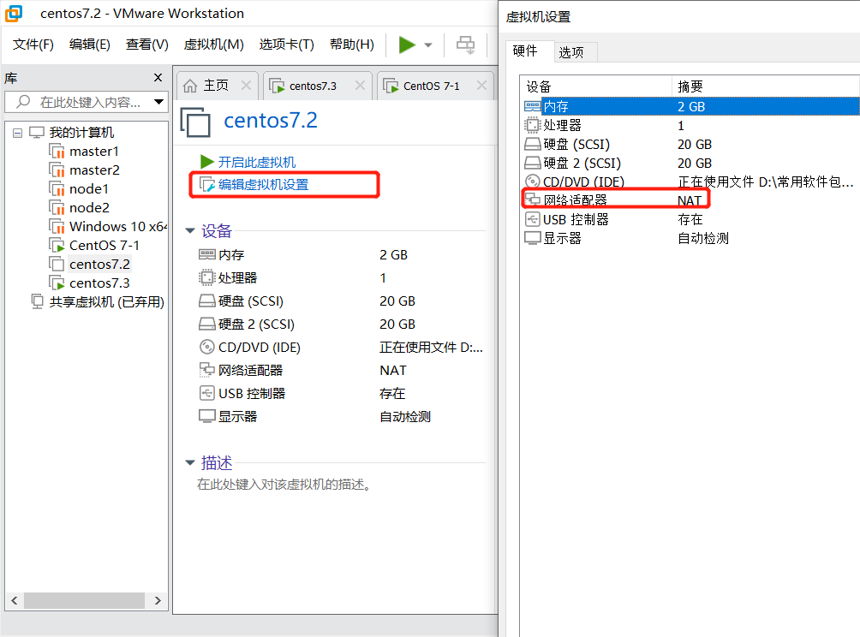Select node1 virtual machine in library
The image size is (860, 637).
89,189
